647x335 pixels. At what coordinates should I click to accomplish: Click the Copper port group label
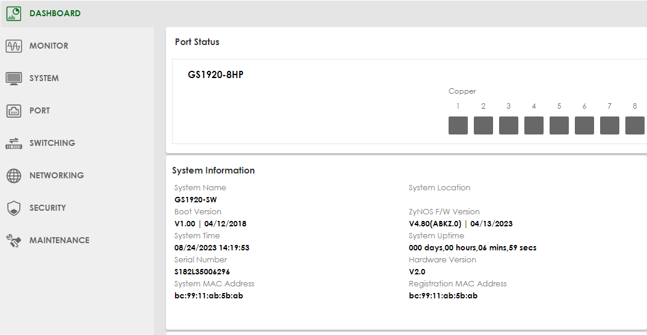pyautogui.click(x=462, y=91)
